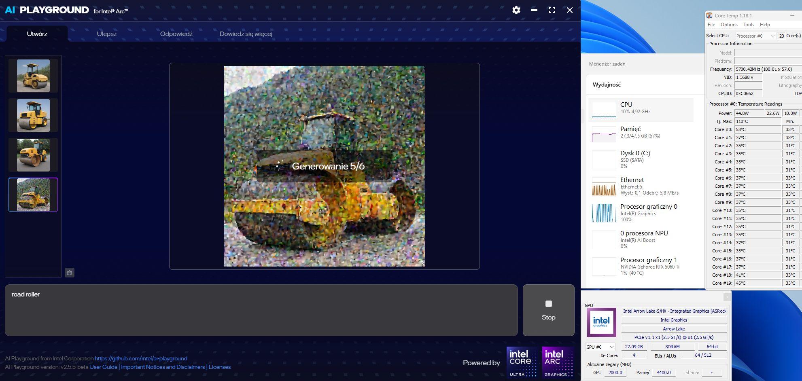Open the Dowiedz się więcej tab

coord(246,34)
